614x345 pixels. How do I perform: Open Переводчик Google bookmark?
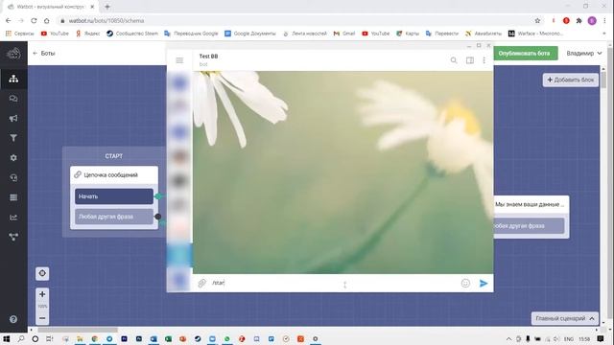tap(191, 34)
